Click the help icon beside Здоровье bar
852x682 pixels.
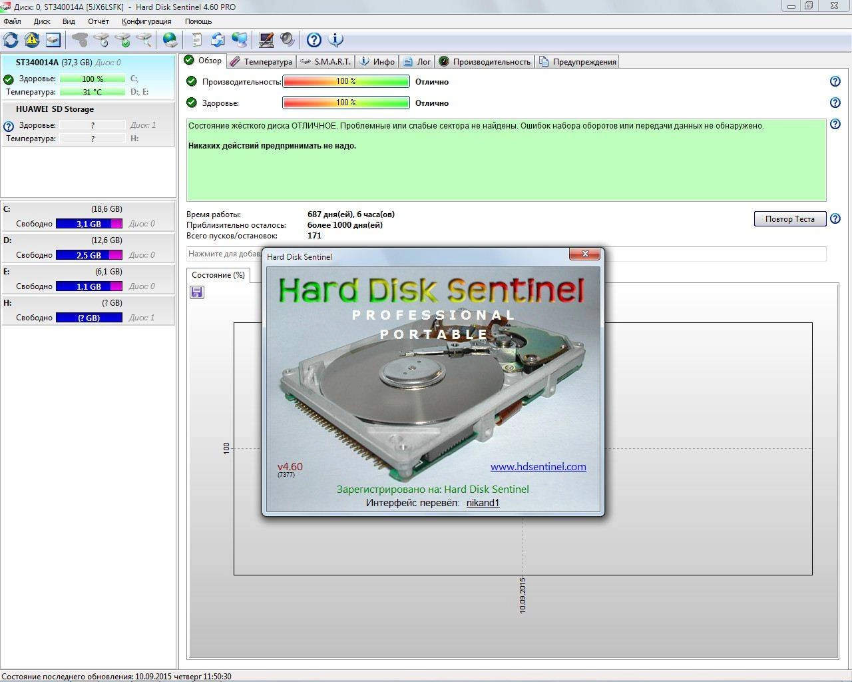pos(835,103)
